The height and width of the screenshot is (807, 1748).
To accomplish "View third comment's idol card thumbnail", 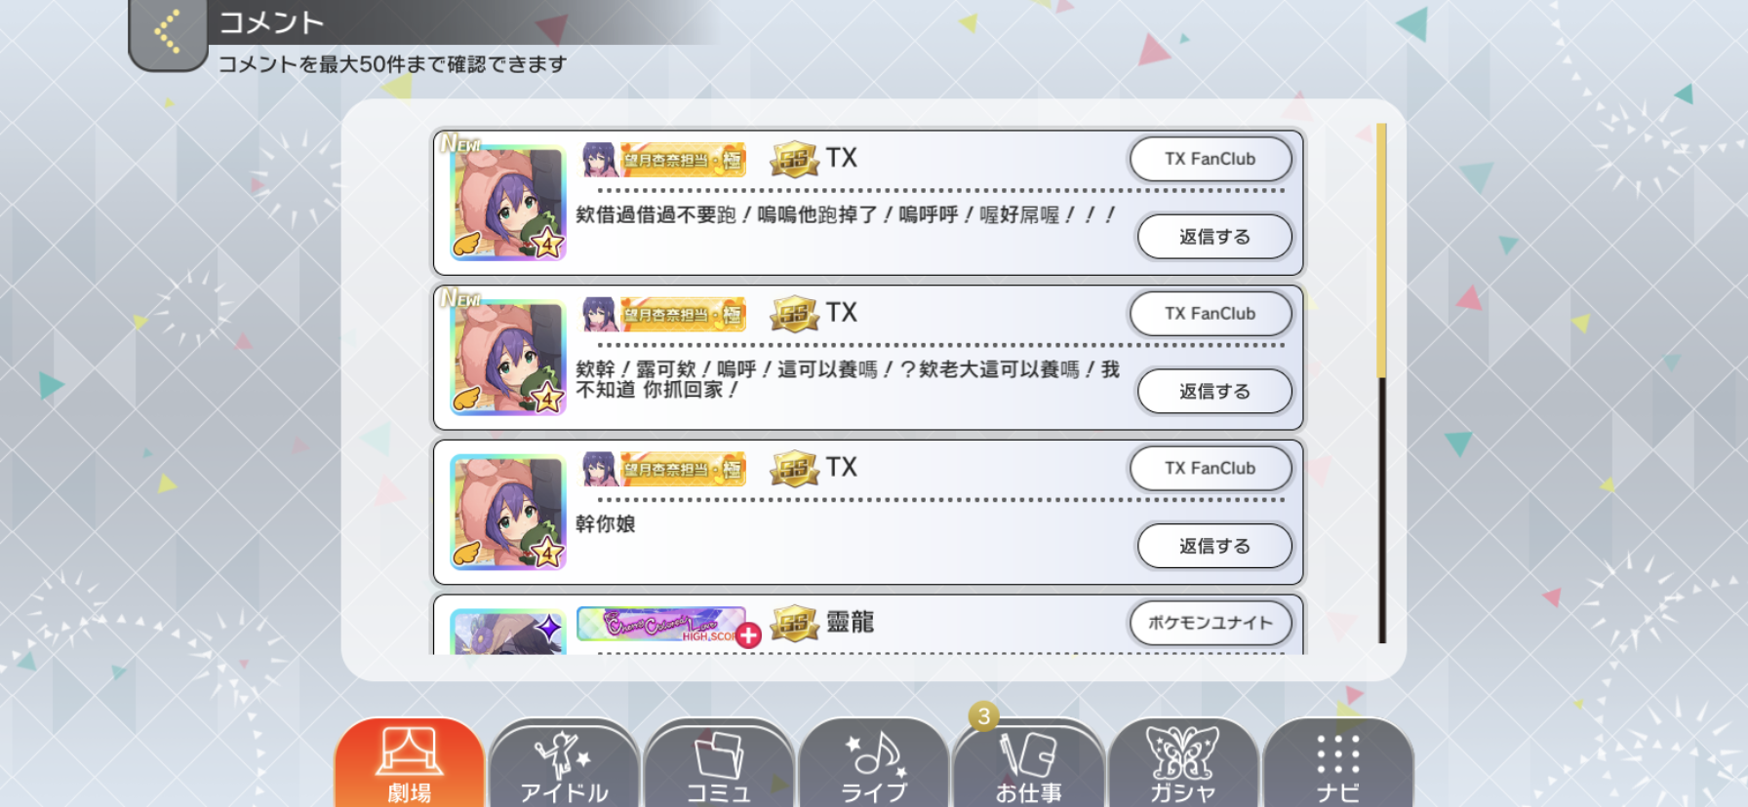I will (x=508, y=513).
